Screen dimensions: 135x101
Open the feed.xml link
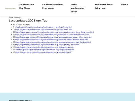pos(43,52)
